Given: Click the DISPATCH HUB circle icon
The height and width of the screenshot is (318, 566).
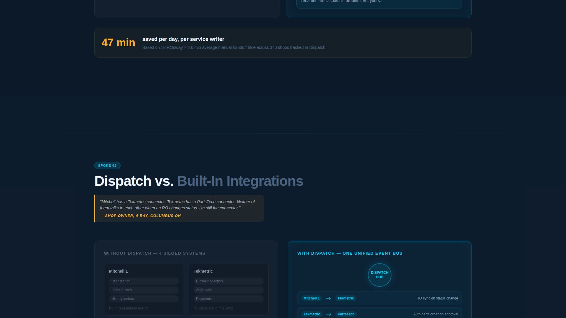Looking at the screenshot, I should pyautogui.click(x=379, y=275).
